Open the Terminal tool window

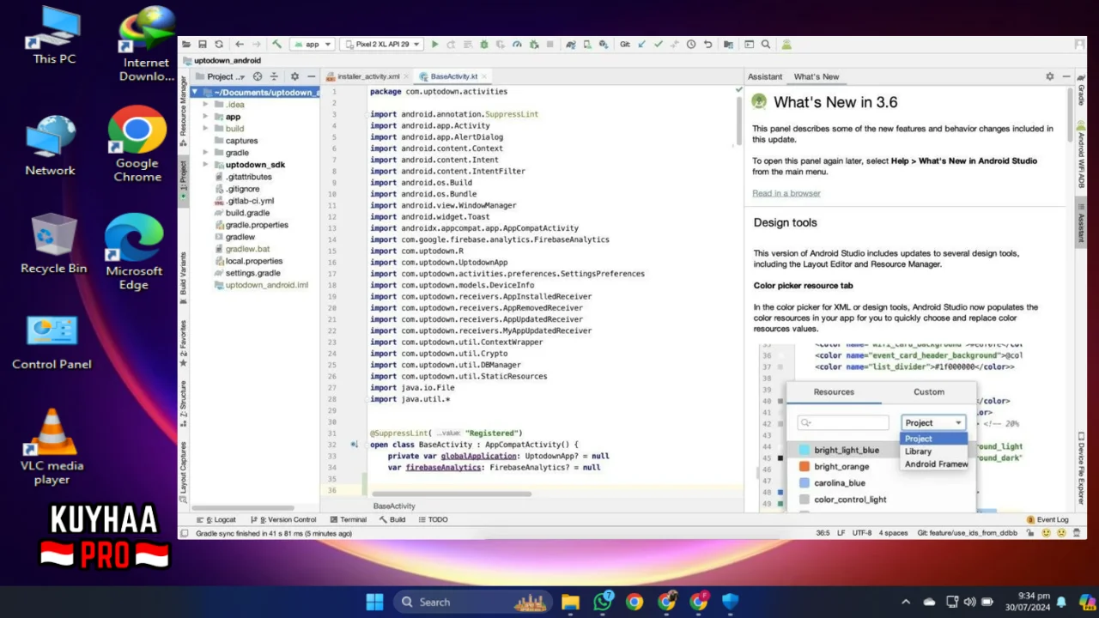click(348, 519)
